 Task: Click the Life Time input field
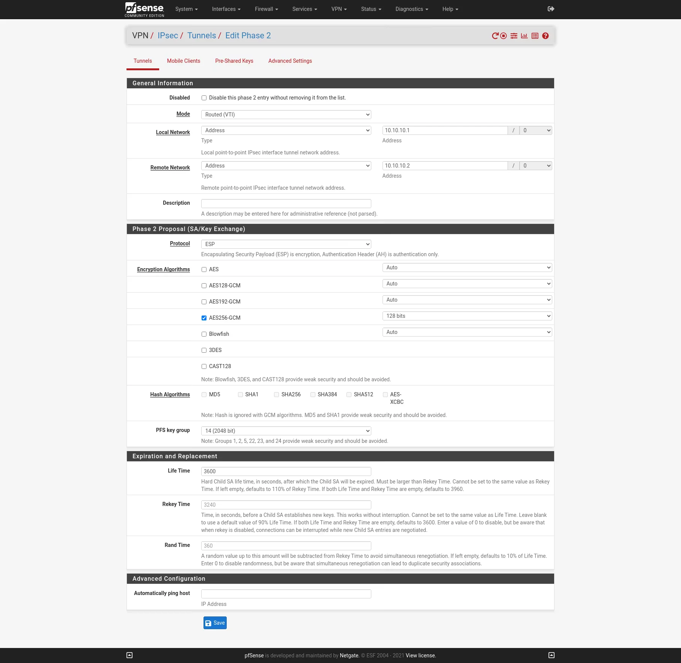(x=286, y=471)
